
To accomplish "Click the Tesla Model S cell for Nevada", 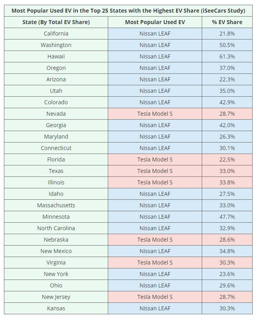I will [x=155, y=114].
